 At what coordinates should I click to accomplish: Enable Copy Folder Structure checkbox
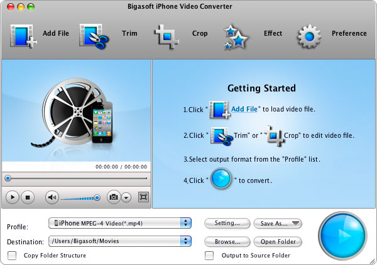(12, 256)
